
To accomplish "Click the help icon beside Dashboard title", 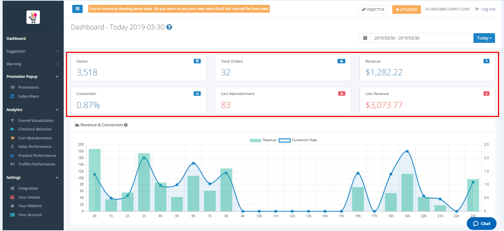I will pyautogui.click(x=169, y=27).
